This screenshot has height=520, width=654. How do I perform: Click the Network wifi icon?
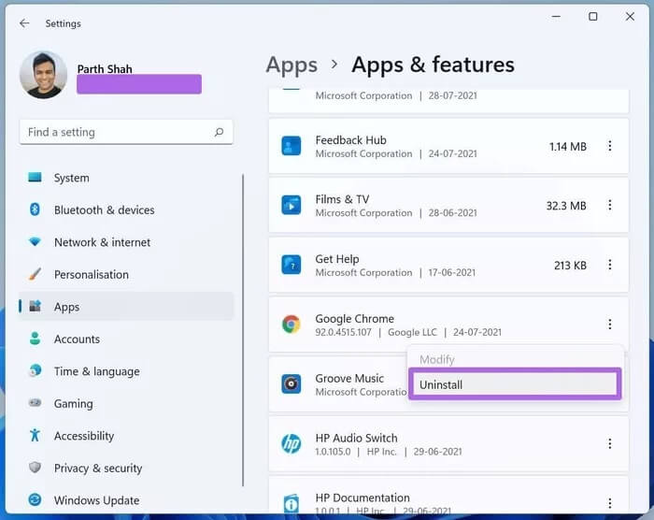(x=35, y=241)
